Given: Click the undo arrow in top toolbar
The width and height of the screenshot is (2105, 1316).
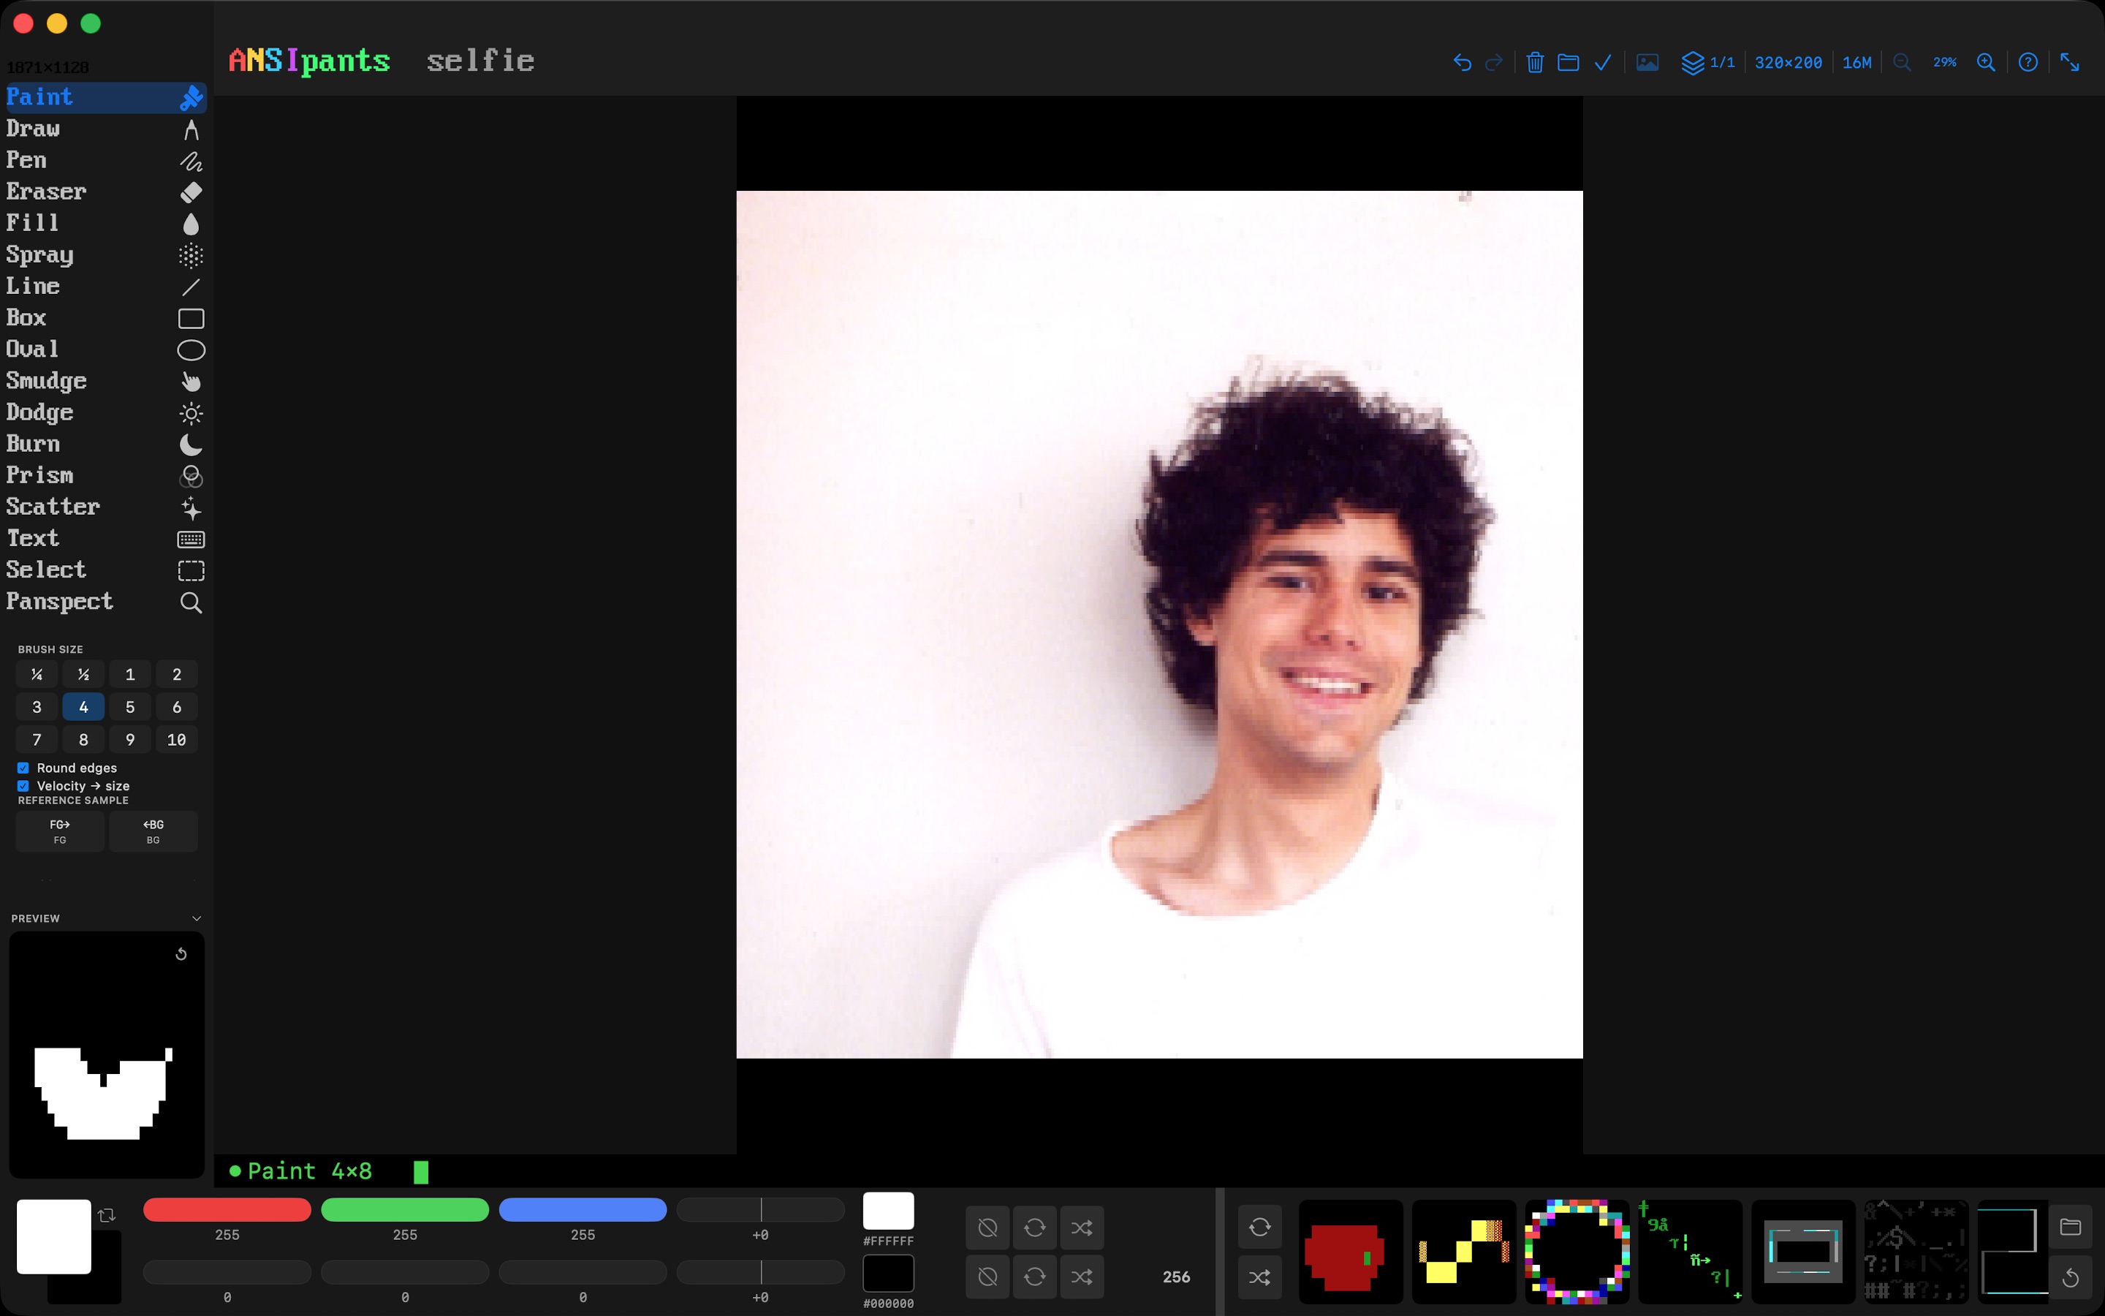Looking at the screenshot, I should pyautogui.click(x=1463, y=63).
